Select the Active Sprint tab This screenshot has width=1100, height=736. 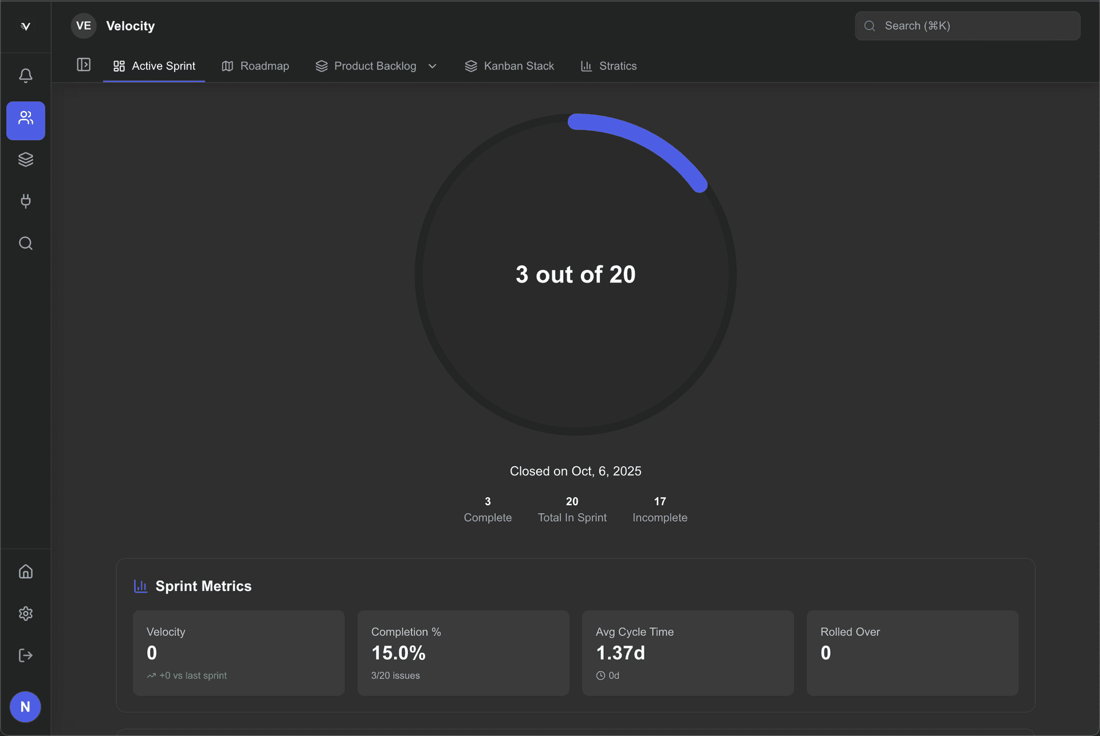(154, 66)
